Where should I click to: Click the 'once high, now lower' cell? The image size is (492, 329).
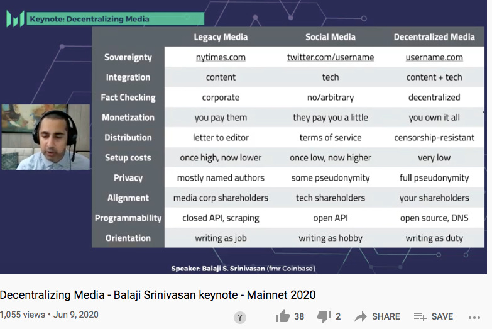[x=221, y=158]
